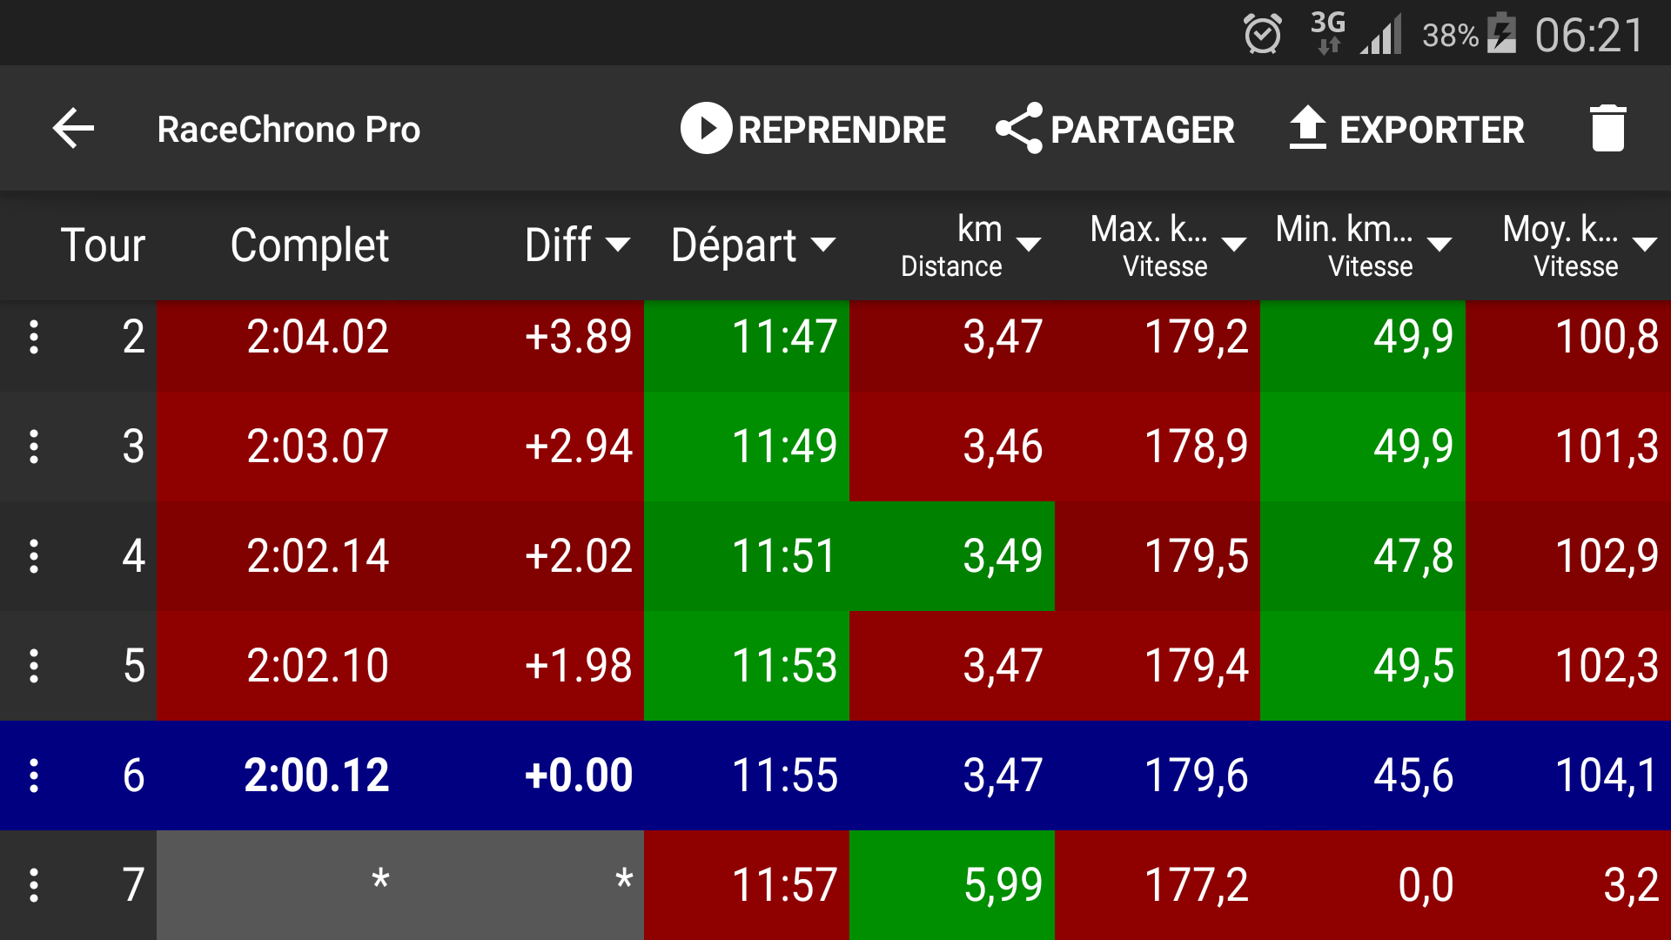Click the REPRENDRE playback icon
Screen dimensions: 1671x940
click(702, 127)
